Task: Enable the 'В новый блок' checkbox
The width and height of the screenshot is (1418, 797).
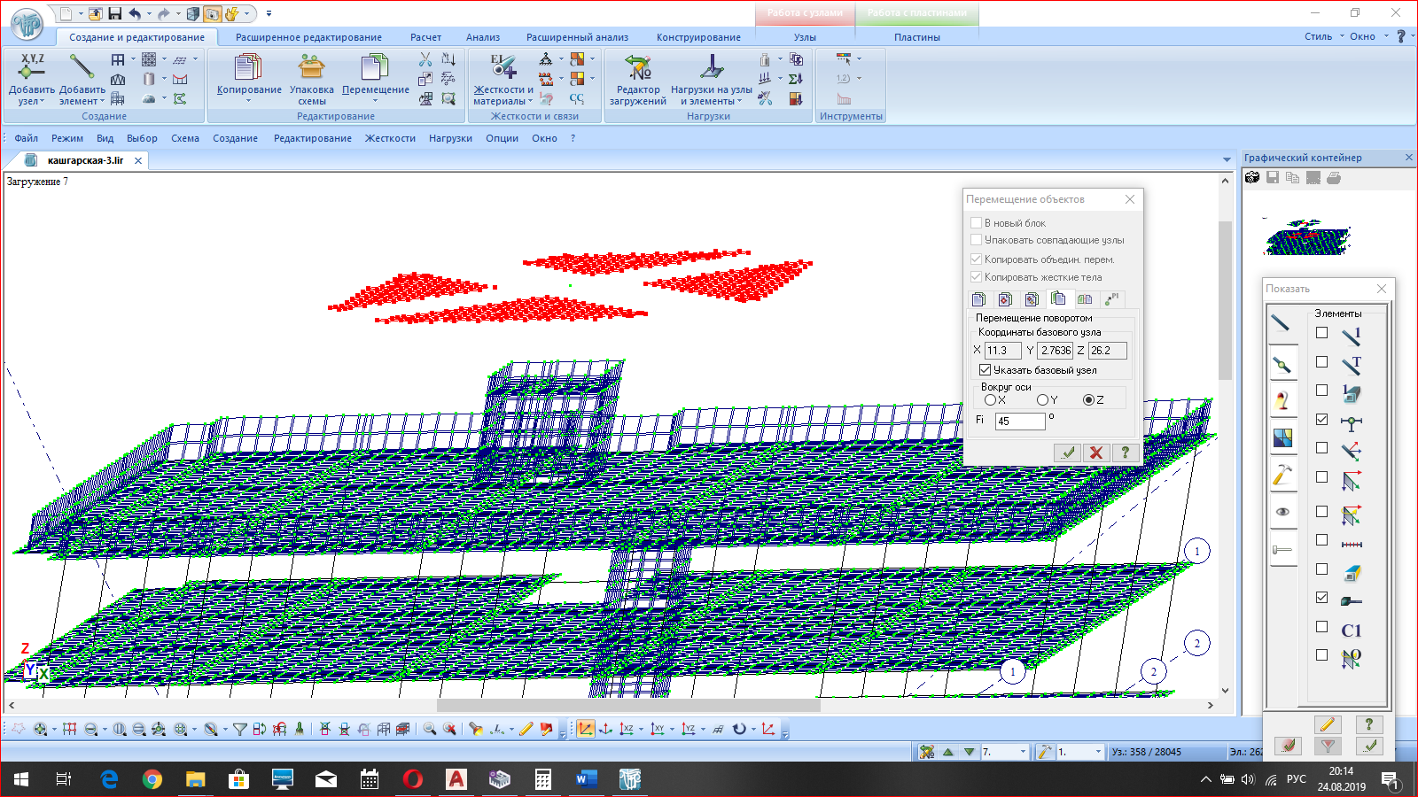Action: [976, 223]
